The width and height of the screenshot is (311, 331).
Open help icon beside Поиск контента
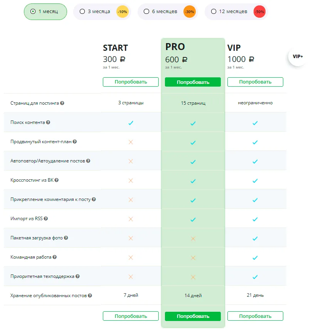click(x=48, y=122)
